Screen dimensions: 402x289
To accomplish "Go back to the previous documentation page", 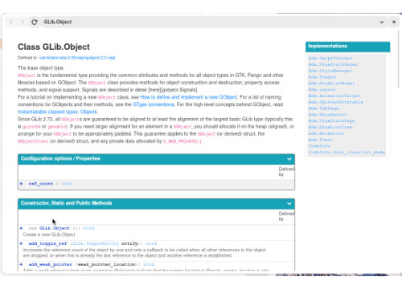I will click(10, 22).
